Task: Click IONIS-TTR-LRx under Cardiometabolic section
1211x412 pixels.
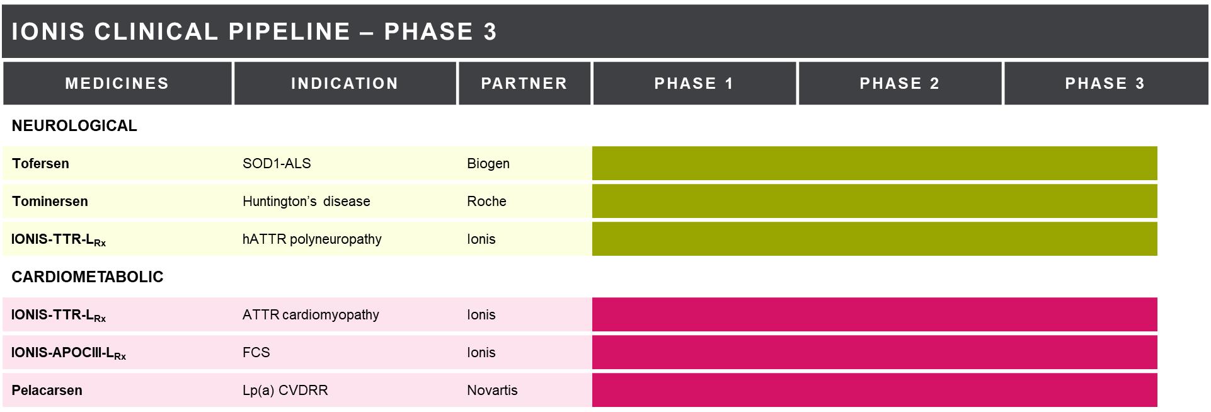Action: point(59,315)
